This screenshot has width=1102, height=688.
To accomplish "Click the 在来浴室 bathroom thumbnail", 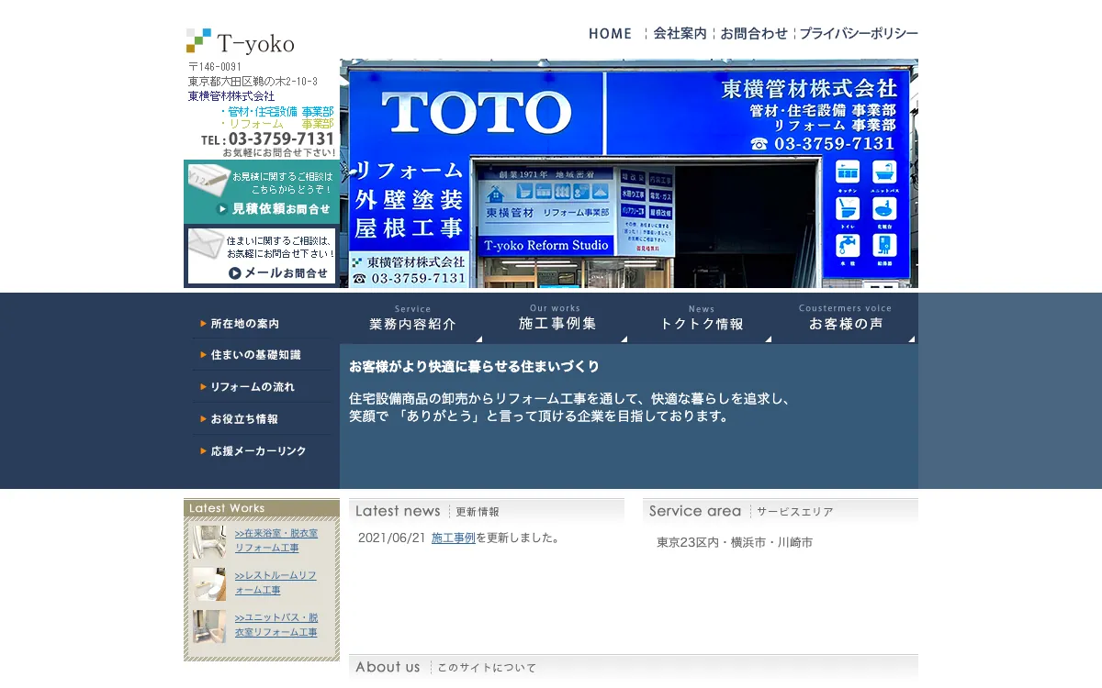I will [x=209, y=541].
